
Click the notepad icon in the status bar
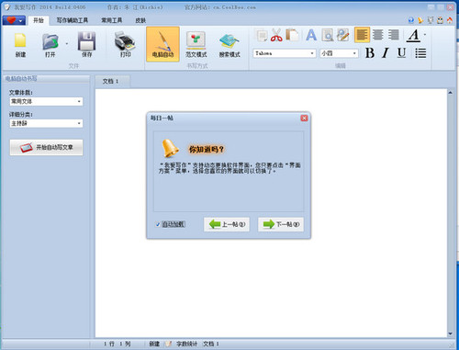click(x=168, y=344)
